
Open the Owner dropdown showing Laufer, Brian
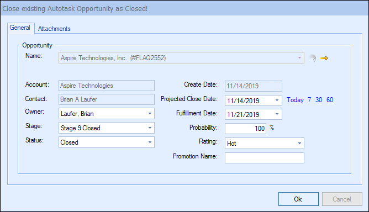(x=150, y=114)
